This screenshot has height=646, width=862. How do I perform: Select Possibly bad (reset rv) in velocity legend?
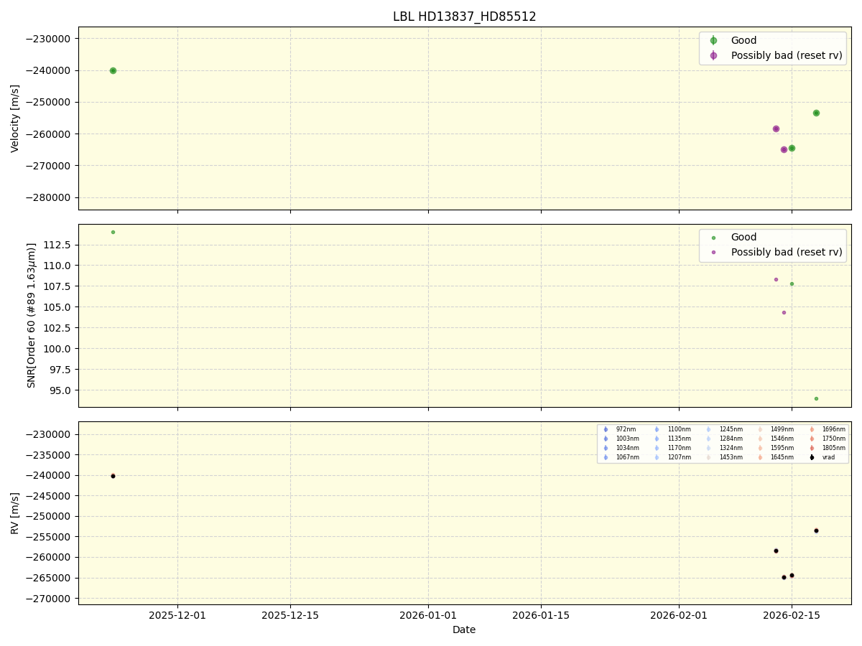(787, 55)
